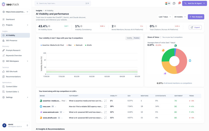Image resolution: width=209 pixels, height=131 pixels.
Task: Click the India flag language icon
Action: [x=166, y=3]
